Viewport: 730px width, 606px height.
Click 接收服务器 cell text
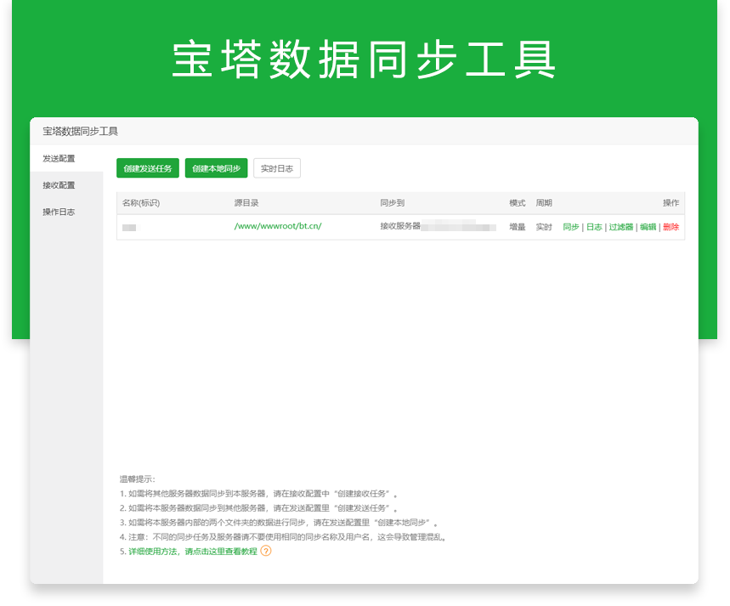pyautogui.click(x=400, y=226)
